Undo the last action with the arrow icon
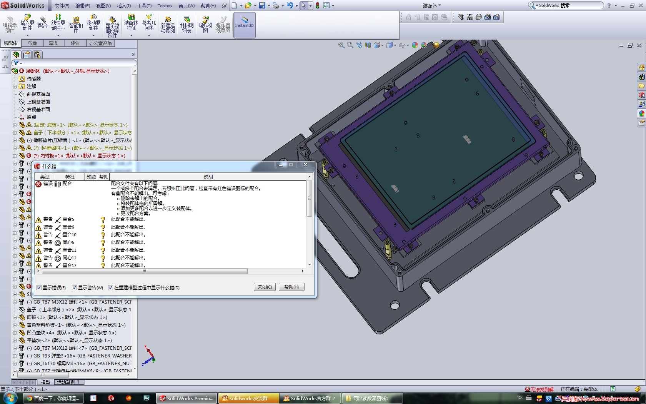This screenshot has height=404, width=646. tap(290, 5)
